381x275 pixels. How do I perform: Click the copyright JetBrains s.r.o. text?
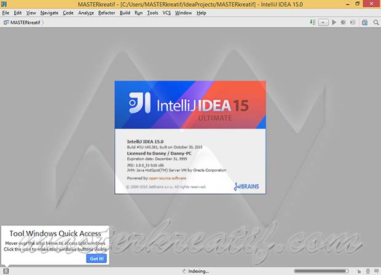(166, 187)
